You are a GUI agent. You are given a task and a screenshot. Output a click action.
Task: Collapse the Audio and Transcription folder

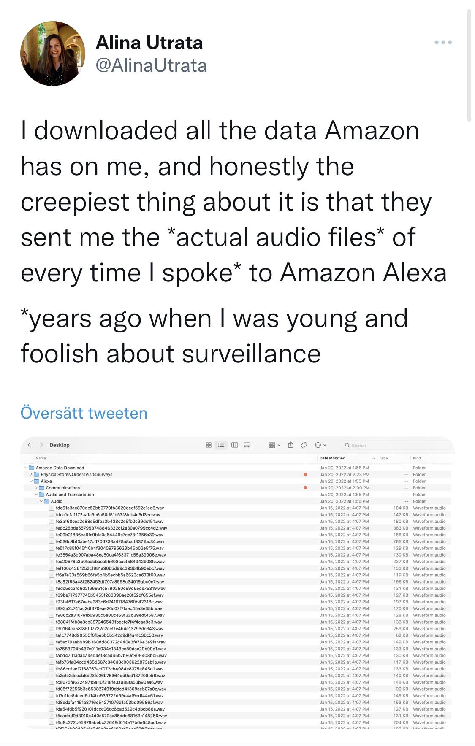tap(37, 494)
